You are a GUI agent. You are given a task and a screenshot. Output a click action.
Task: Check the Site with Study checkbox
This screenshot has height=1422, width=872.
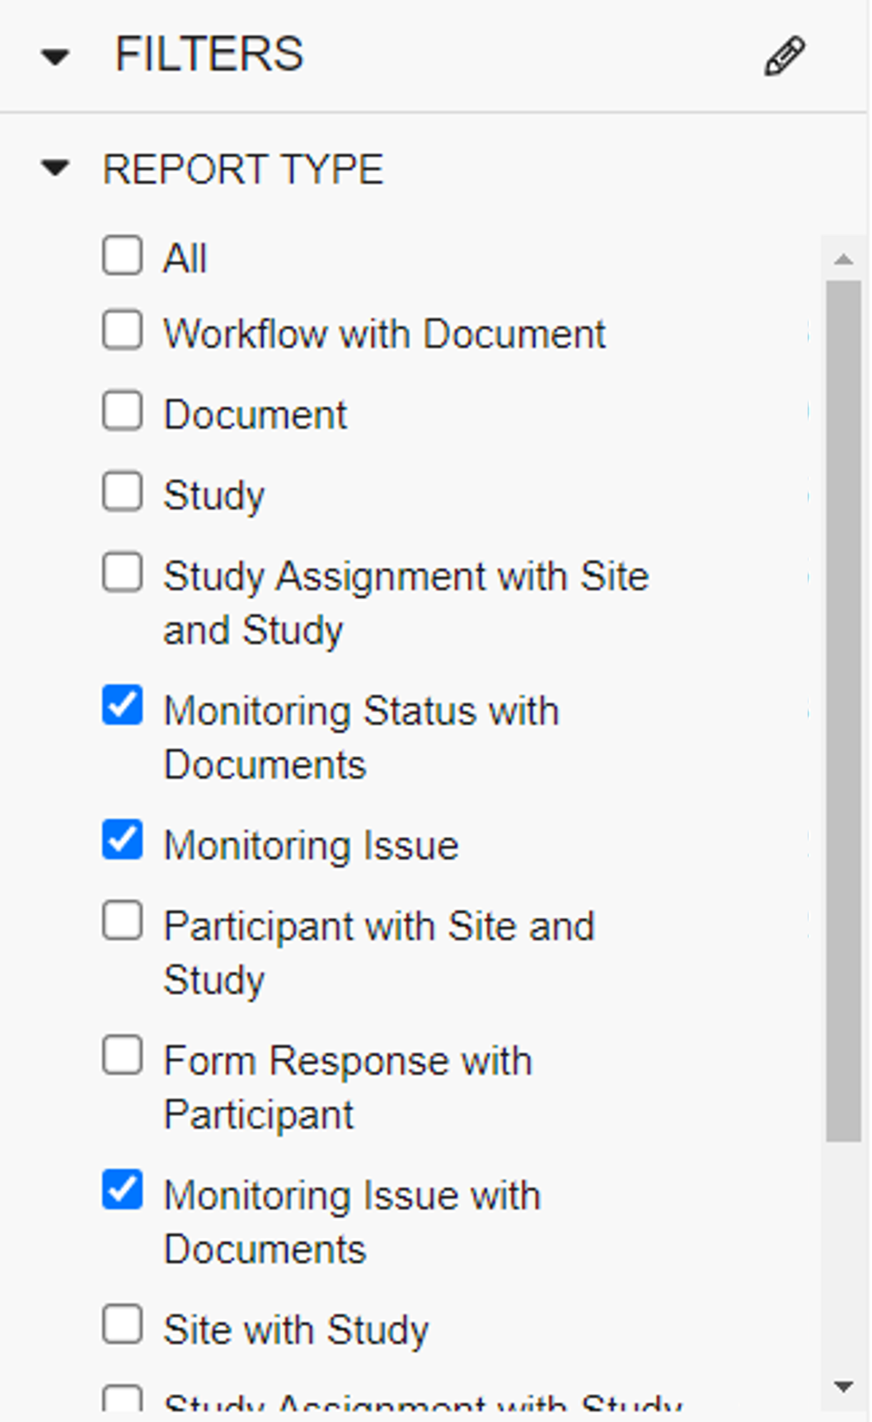point(122,1325)
